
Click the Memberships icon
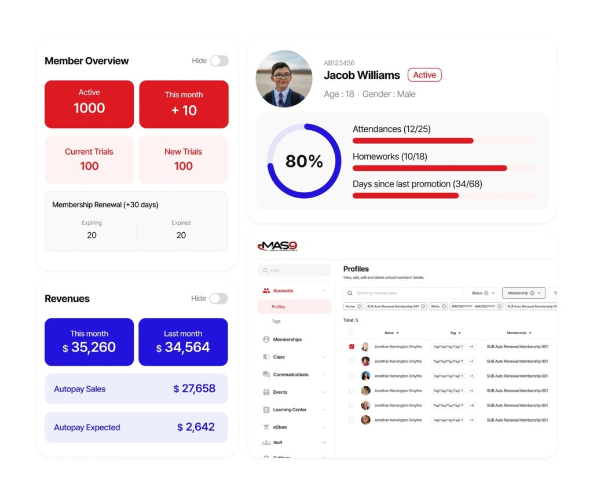click(x=266, y=339)
